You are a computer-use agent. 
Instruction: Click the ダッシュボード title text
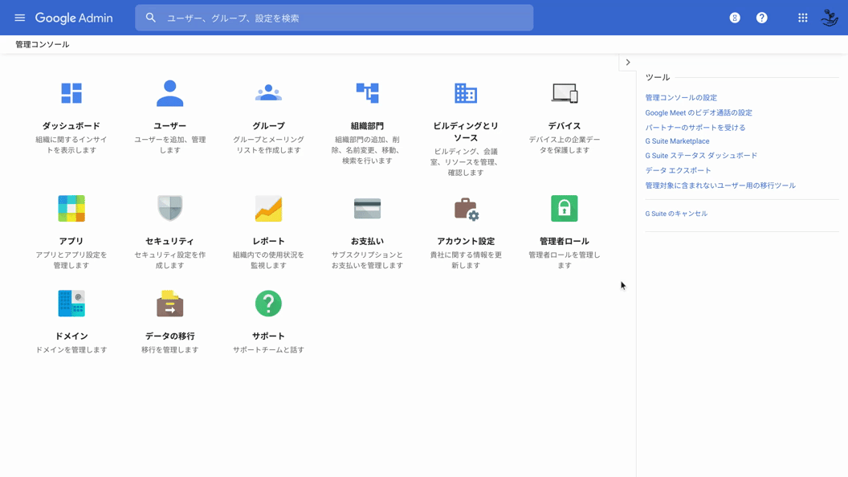coord(71,126)
